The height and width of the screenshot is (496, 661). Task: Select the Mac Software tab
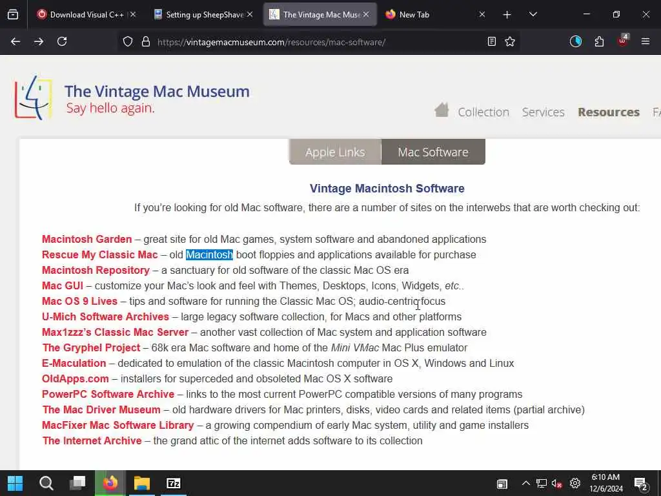(433, 152)
